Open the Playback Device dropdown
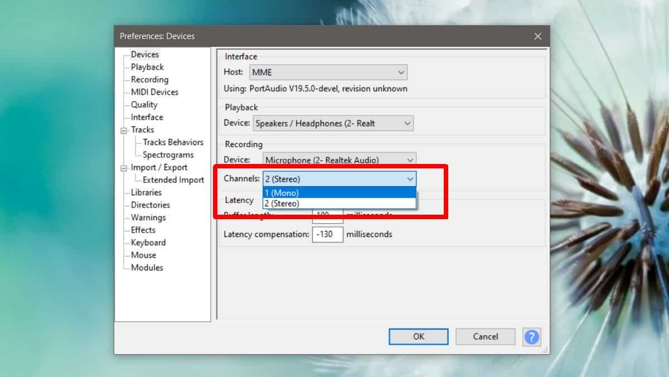 pos(333,123)
